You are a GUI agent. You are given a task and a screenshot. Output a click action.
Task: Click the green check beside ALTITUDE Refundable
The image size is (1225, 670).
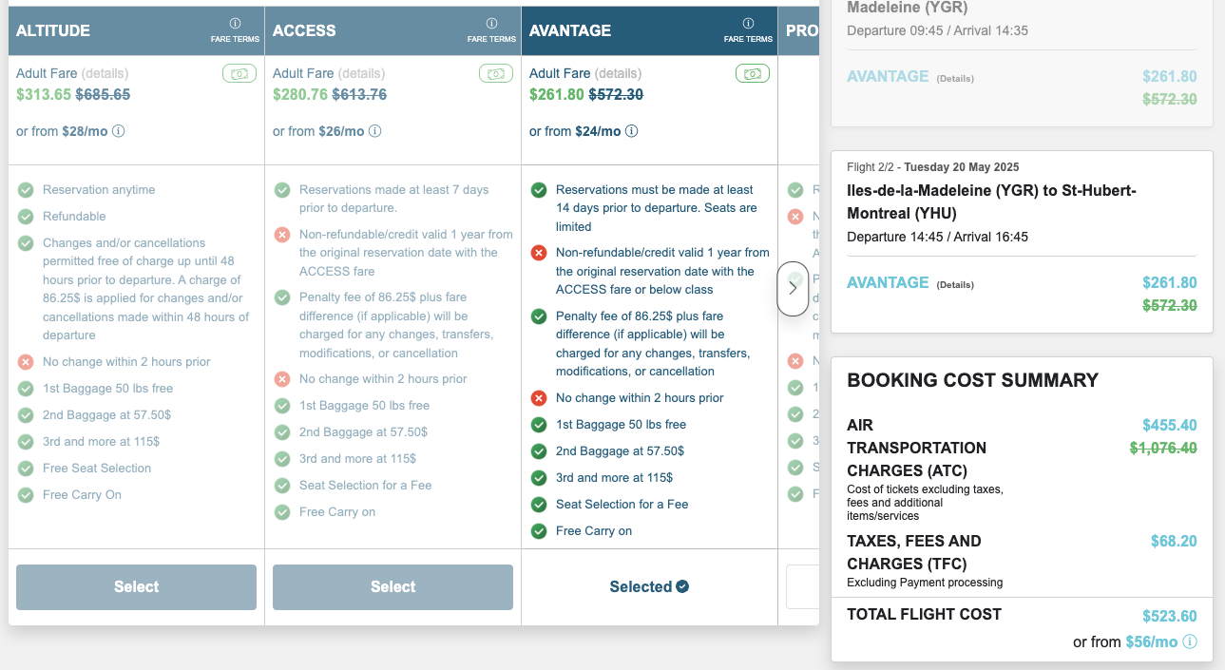26,217
